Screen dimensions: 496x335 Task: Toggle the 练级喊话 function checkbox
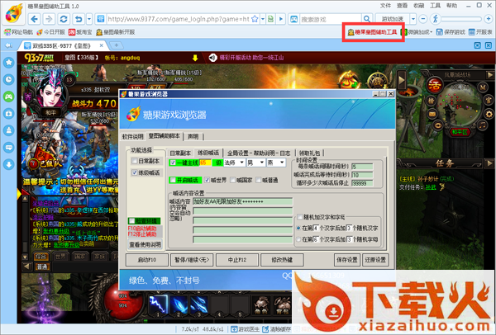(135, 172)
